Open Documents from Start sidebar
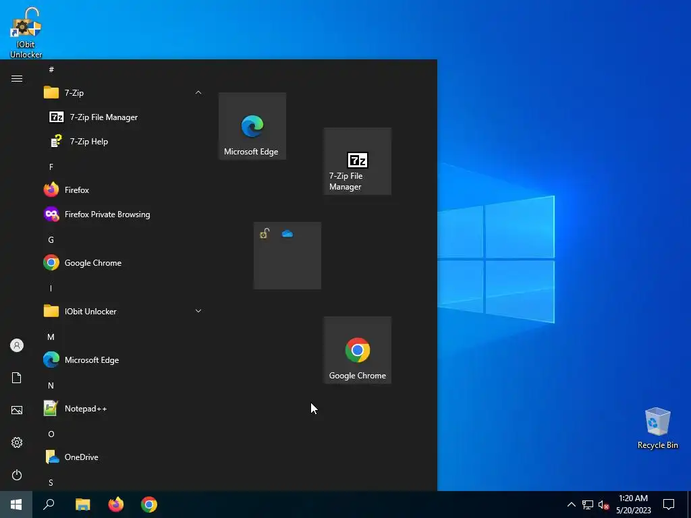 pos(17,378)
